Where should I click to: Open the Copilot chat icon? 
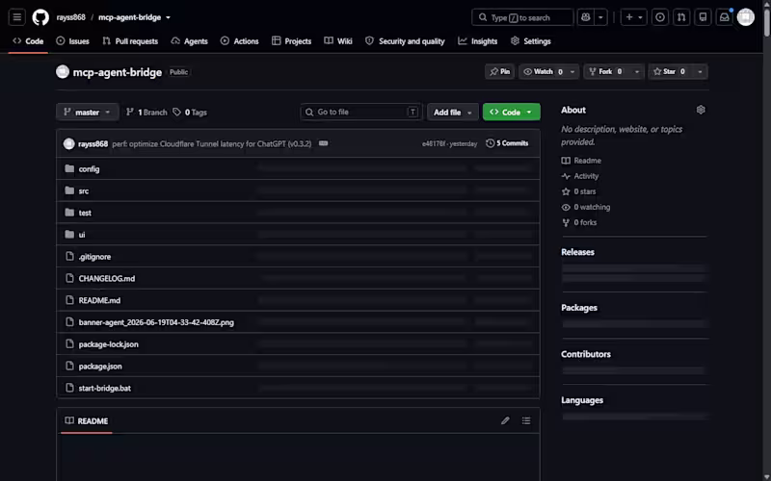coord(585,17)
